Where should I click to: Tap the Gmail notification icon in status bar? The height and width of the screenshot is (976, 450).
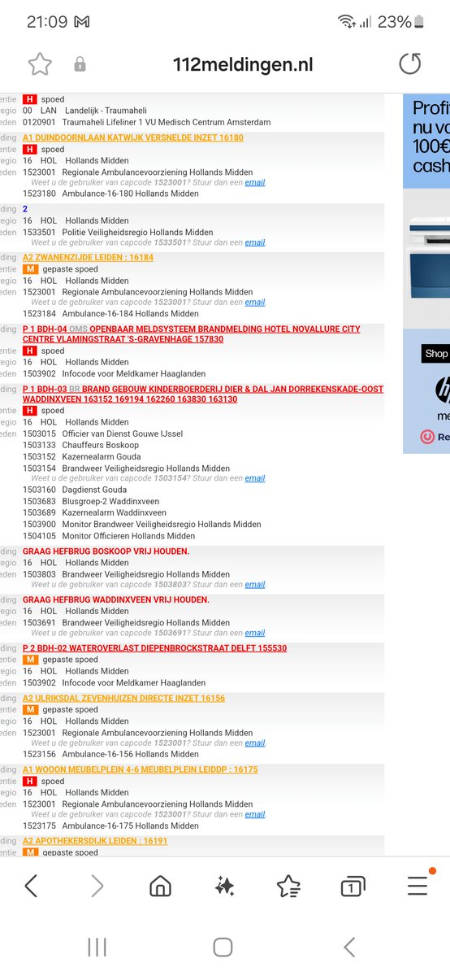click(83, 22)
